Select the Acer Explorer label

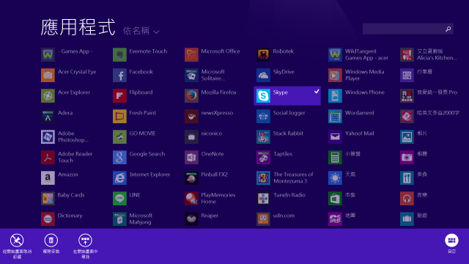[74, 92]
